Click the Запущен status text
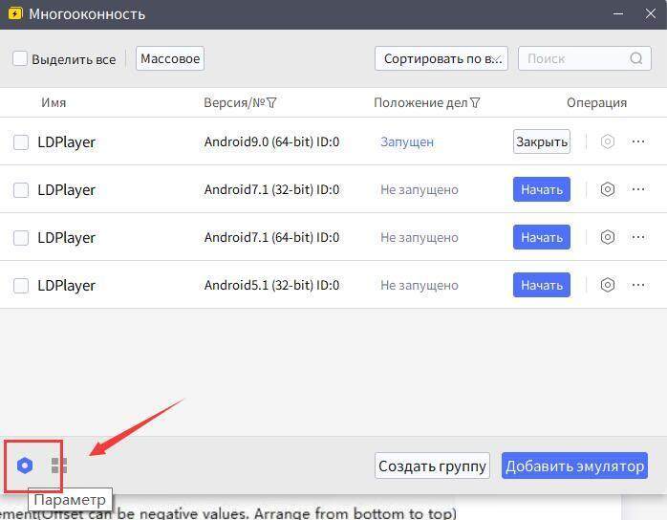Viewport: 667px width, 520px height. (407, 141)
